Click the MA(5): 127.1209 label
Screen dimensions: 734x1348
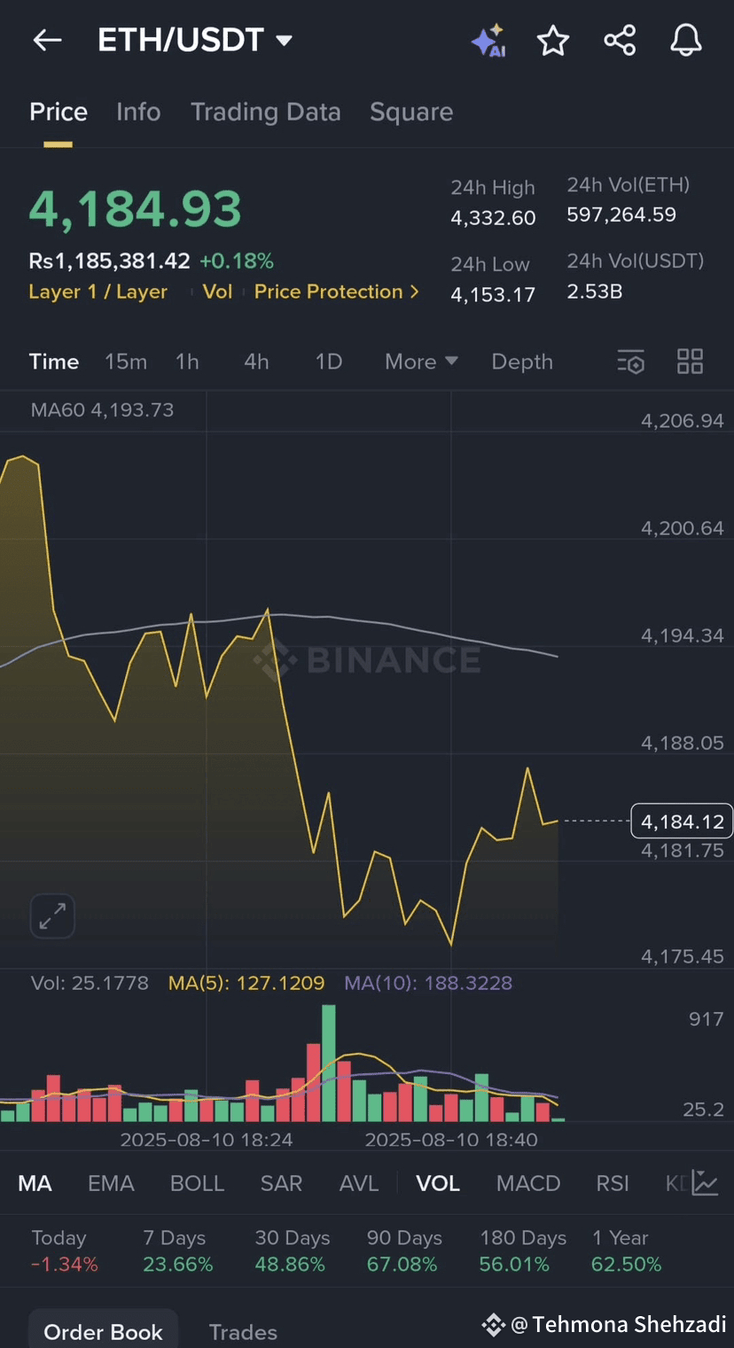coord(246,983)
